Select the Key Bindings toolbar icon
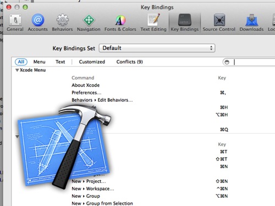 coord(185,23)
